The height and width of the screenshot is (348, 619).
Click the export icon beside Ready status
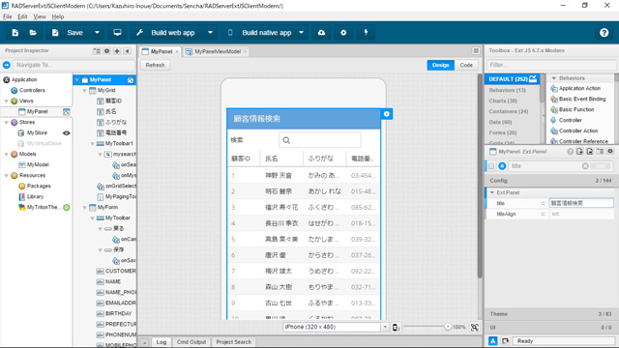(505, 341)
